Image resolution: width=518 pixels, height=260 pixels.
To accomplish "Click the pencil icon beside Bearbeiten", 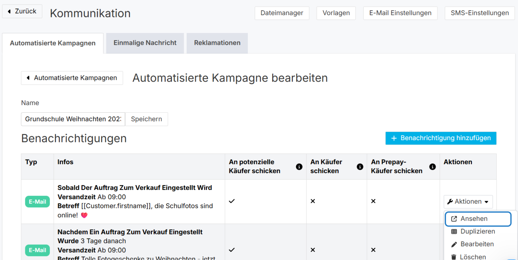I will (x=454, y=244).
